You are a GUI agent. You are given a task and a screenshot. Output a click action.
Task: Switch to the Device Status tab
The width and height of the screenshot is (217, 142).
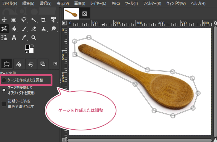pyautogui.click(x=19, y=64)
